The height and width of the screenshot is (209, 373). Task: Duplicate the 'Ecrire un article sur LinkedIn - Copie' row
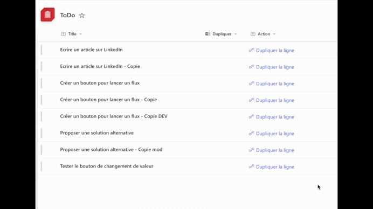(272, 67)
